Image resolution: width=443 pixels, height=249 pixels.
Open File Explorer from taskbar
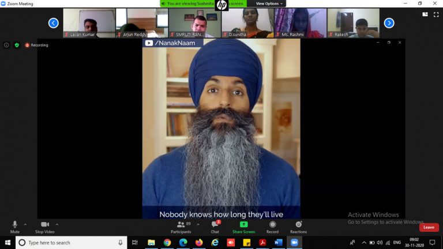151,243
